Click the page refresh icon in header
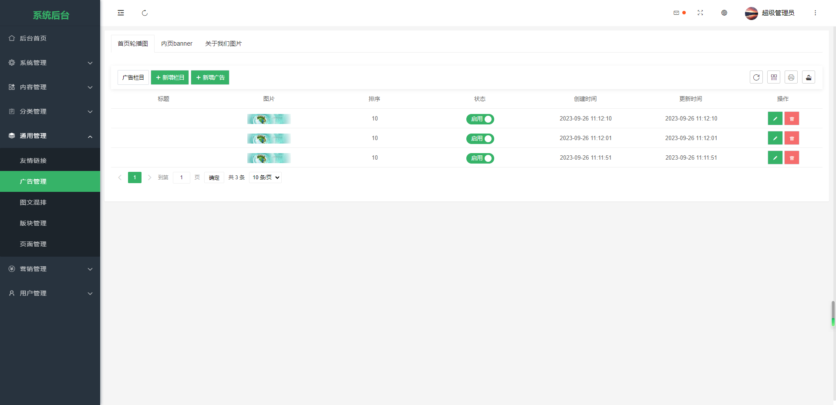Screen dimensions: 836x405 point(145,13)
